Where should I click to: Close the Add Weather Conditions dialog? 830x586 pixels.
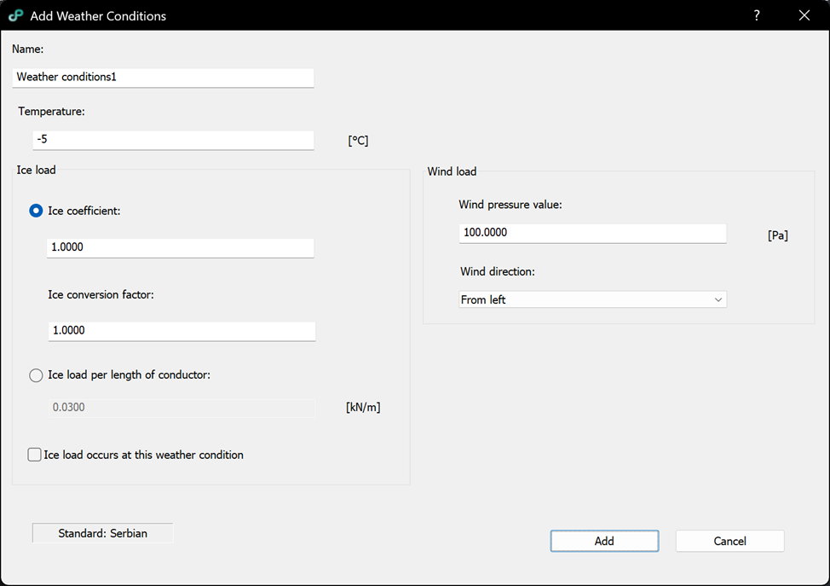(x=804, y=15)
